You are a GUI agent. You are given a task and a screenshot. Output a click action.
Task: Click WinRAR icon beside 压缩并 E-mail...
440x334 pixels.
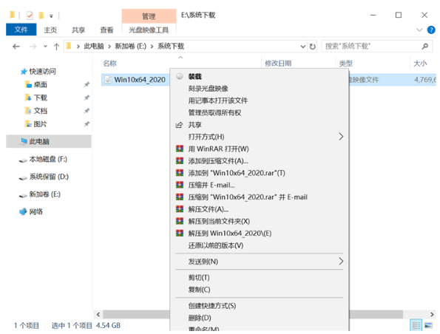[180, 185]
